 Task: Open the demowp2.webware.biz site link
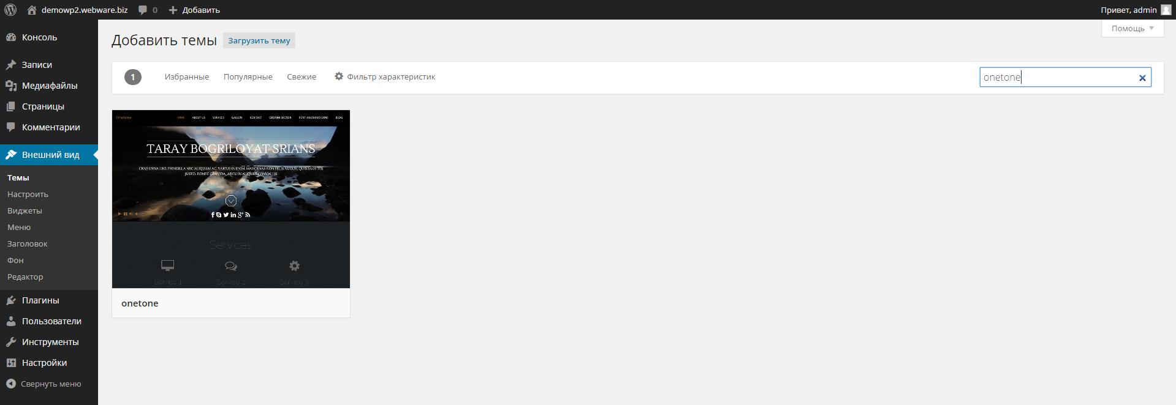pos(85,10)
